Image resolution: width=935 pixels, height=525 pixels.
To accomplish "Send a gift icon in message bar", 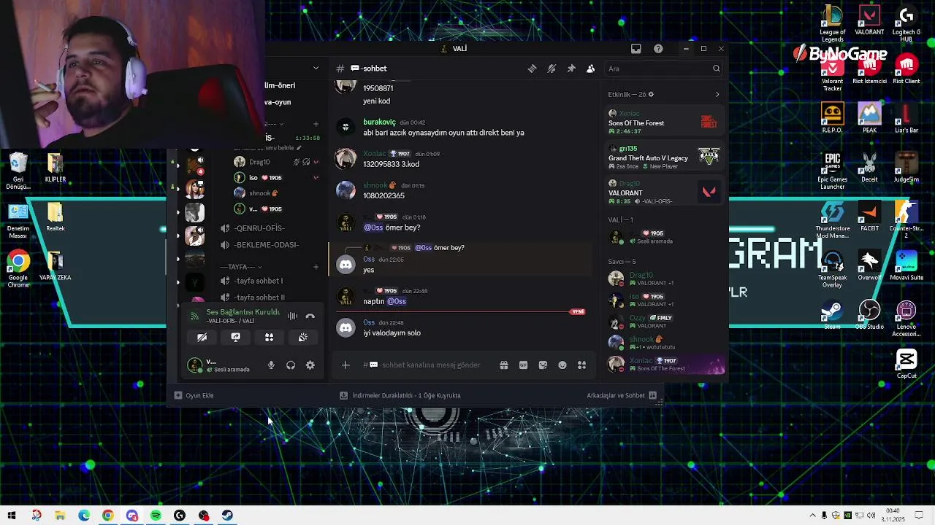I will tap(504, 365).
